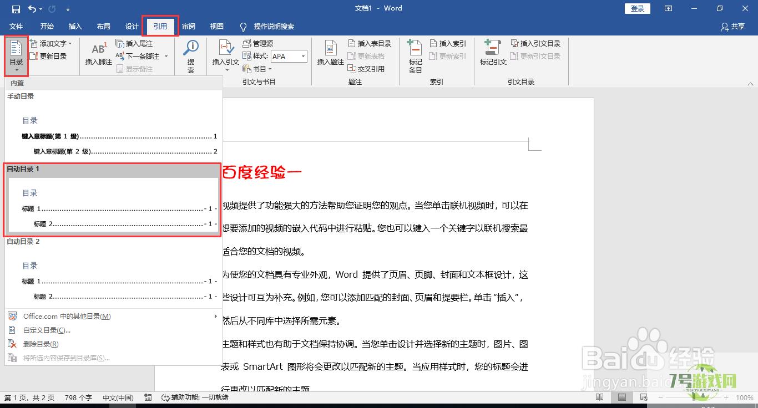
Task: Open ribbon display options icon
Action: 669,8
